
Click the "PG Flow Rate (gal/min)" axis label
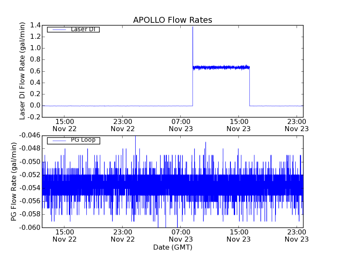(14, 181)
